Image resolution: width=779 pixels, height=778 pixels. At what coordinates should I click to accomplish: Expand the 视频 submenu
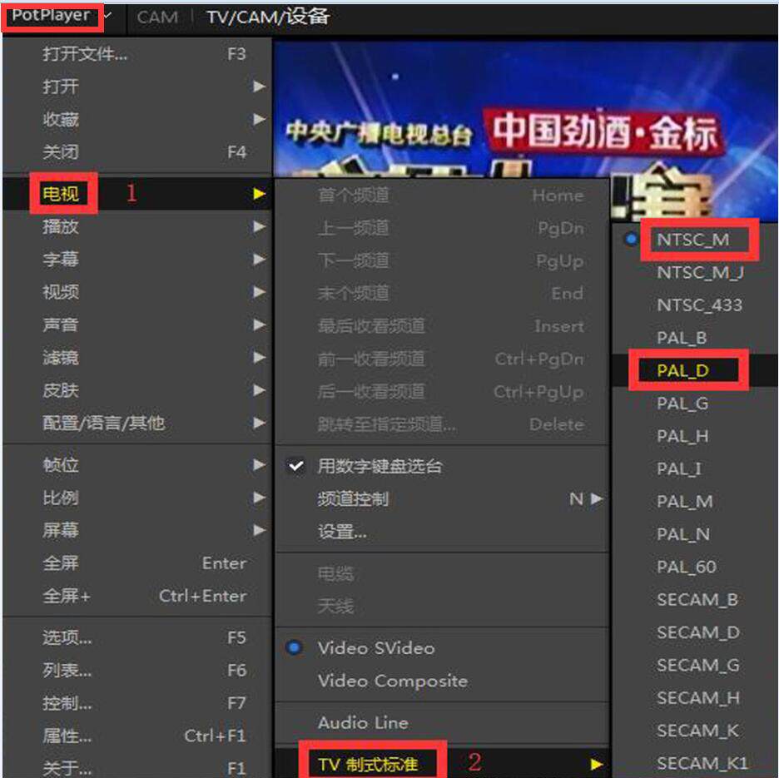(137, 292)
